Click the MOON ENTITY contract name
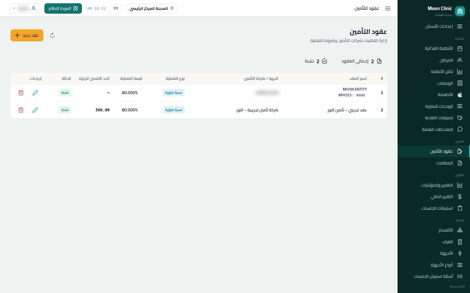The image size is (470, 293). (x=355, y=89)
